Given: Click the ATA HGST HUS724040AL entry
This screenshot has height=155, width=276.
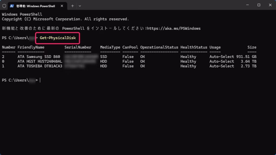Looking at the screenshot, I should pyautogui.click(x=40, y=61).
